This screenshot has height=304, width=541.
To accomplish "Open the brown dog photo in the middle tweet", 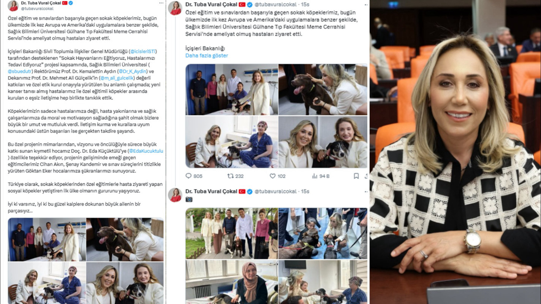I will pos(323,89).
